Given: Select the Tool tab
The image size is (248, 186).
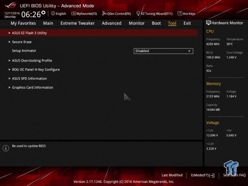Looking at the screenshot, I should tap(172, 23).
